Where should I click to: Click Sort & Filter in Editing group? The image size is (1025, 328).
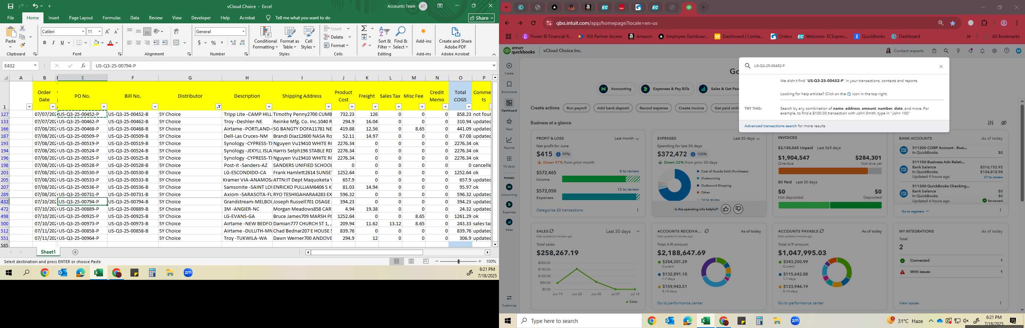[384, 38]
